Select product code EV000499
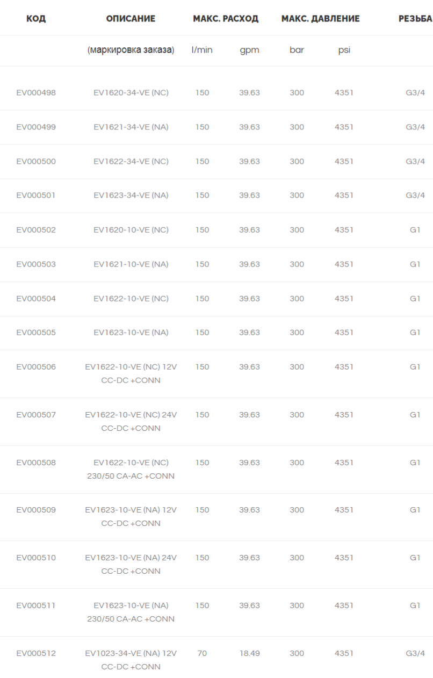 click(36, 127)
